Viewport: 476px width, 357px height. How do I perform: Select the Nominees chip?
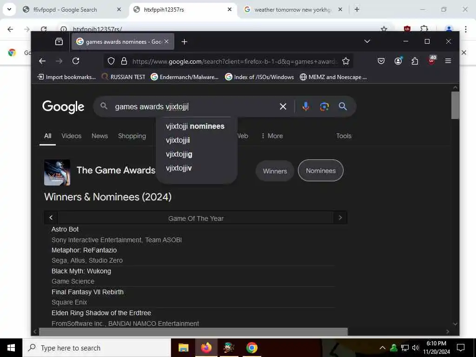coord(321,171)
